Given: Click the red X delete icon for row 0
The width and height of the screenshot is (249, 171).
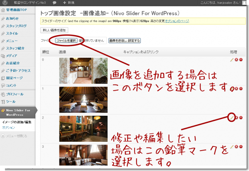Looking at the screenshot, I should coord(237,60).
